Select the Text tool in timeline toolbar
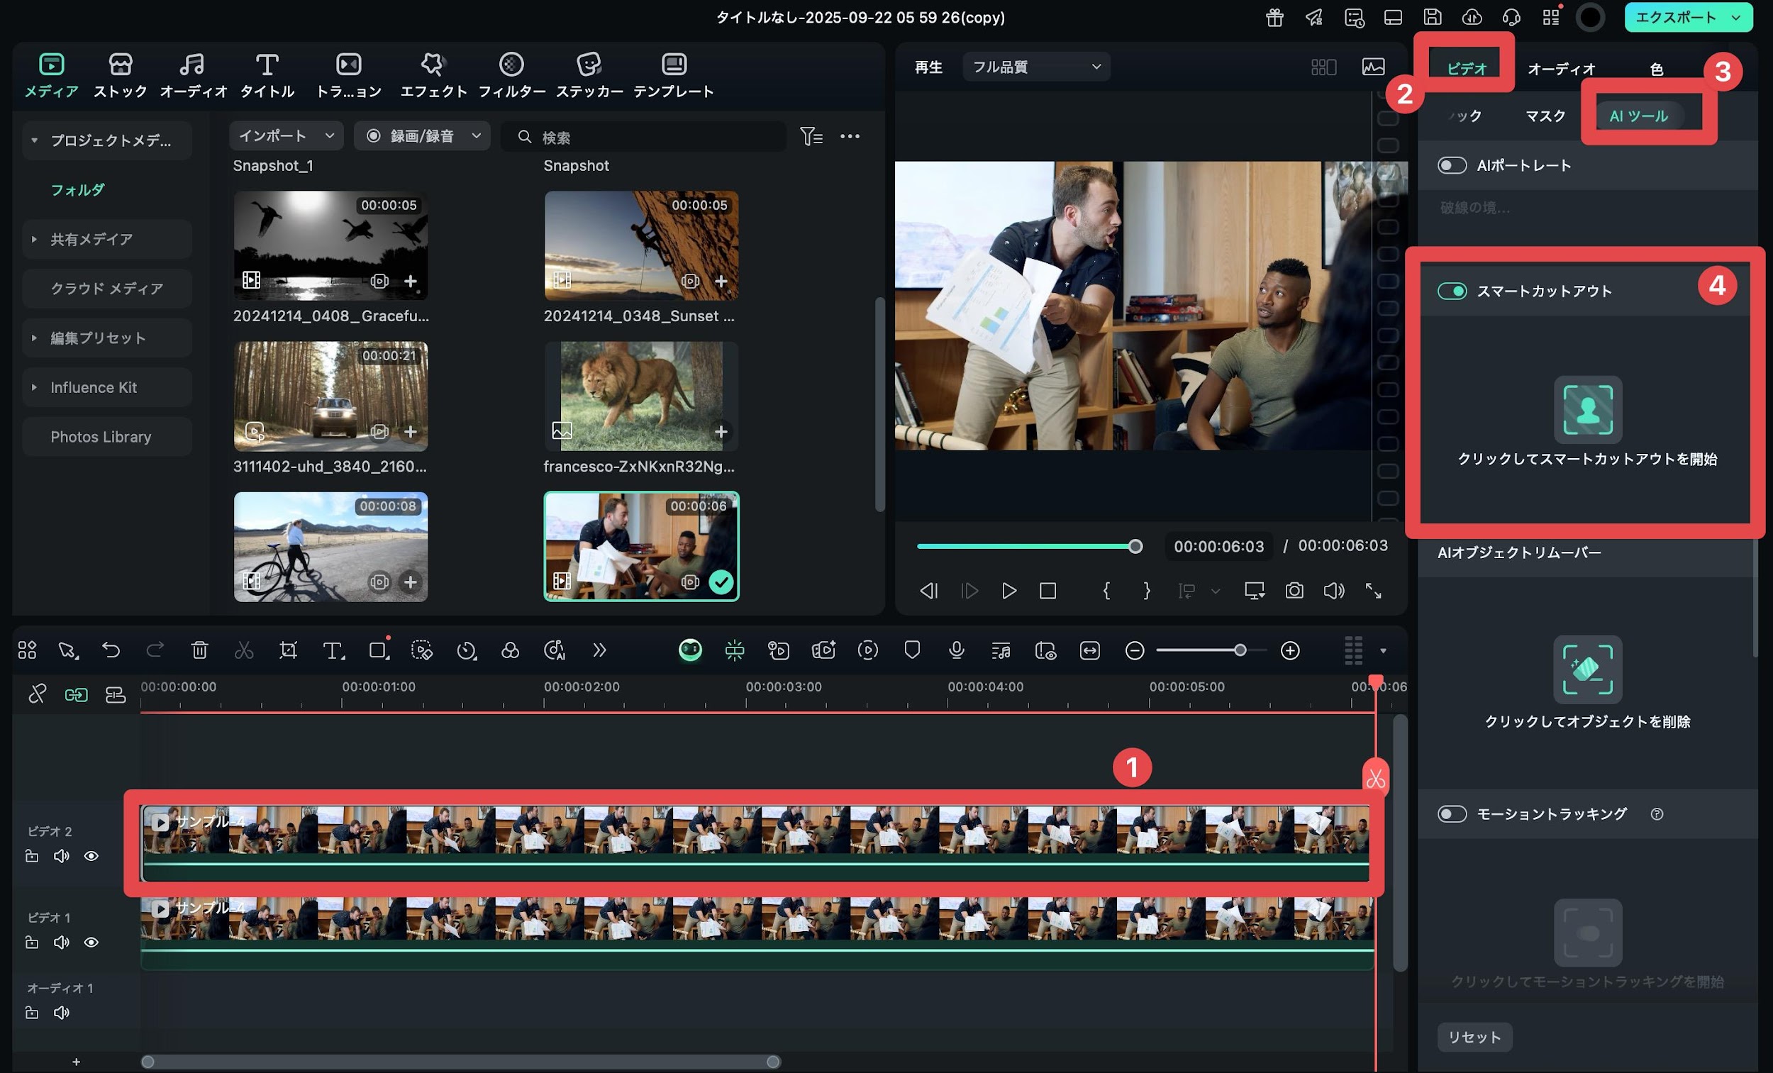Viewport: 1773px width, 1073px height. point(333,650)
